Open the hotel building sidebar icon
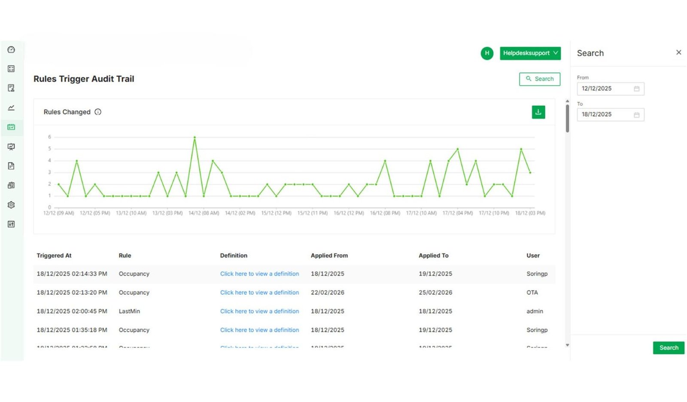 (11, 185)
